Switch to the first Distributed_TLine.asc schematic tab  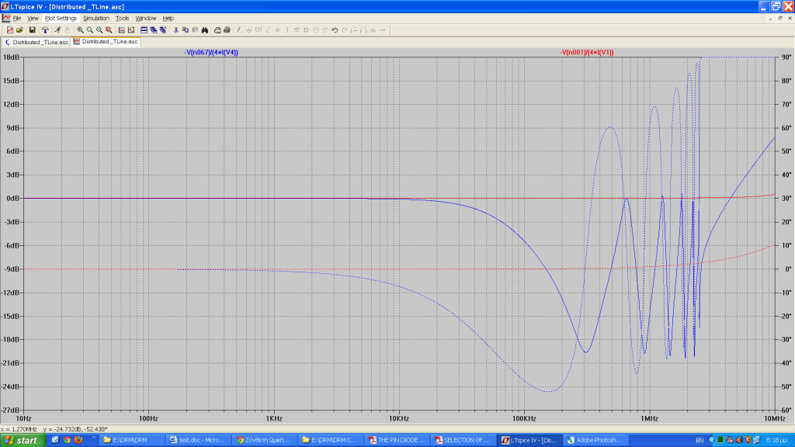point(36,42)
